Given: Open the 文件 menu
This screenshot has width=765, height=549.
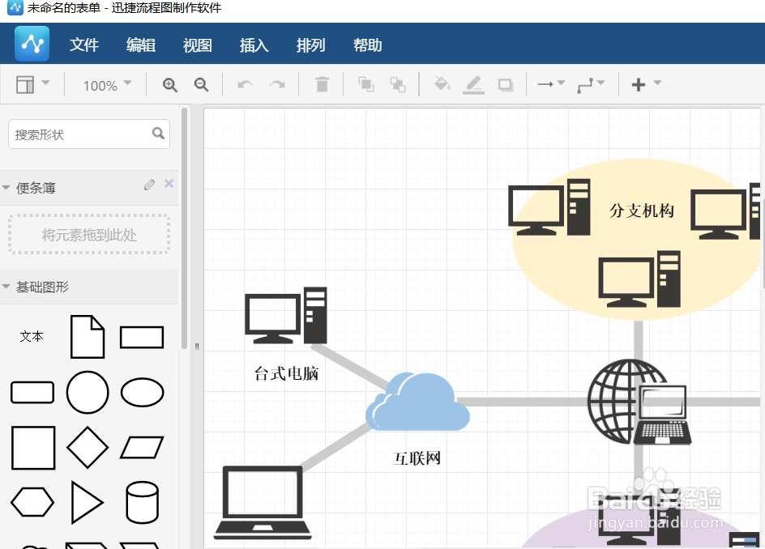Looking at the screenshot, I should (x=84, y=45).
